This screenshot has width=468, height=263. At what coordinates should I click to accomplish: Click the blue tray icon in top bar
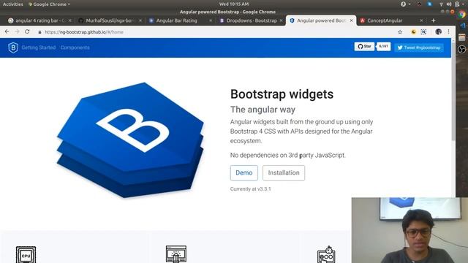coord(429,4)
